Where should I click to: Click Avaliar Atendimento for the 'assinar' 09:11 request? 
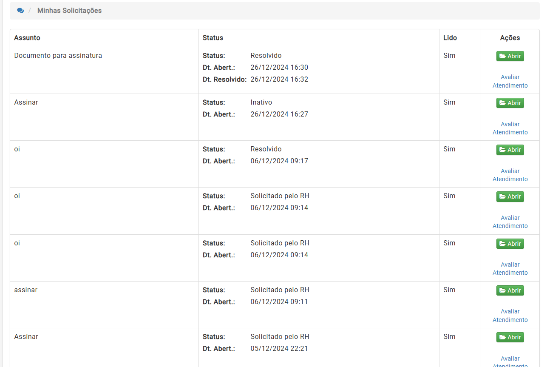tap(510, 316)
